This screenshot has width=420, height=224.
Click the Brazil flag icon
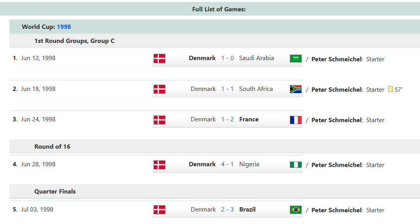[296, 210]
